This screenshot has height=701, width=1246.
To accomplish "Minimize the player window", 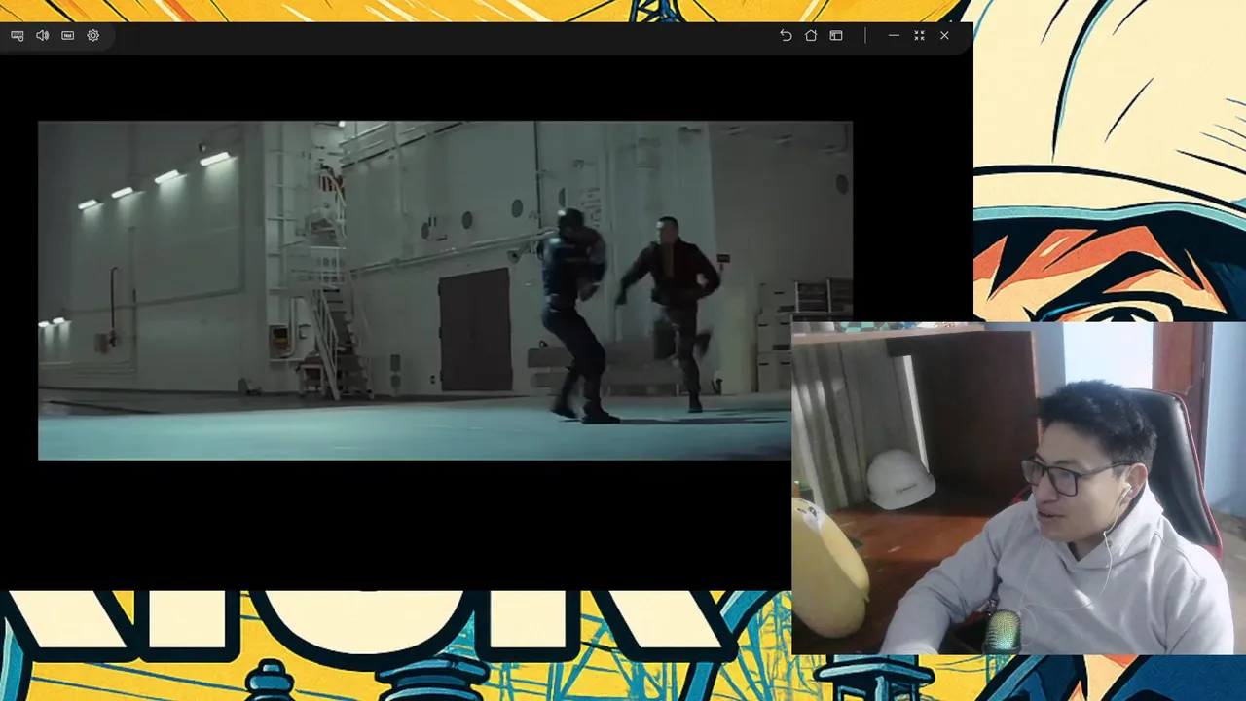I will click(x=894, y=35).
